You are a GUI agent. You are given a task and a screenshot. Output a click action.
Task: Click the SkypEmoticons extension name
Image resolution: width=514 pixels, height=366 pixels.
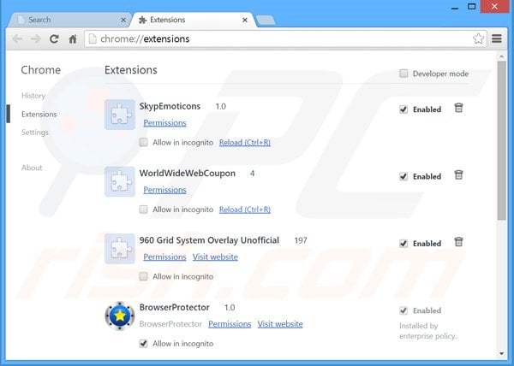tap(170, 106)
